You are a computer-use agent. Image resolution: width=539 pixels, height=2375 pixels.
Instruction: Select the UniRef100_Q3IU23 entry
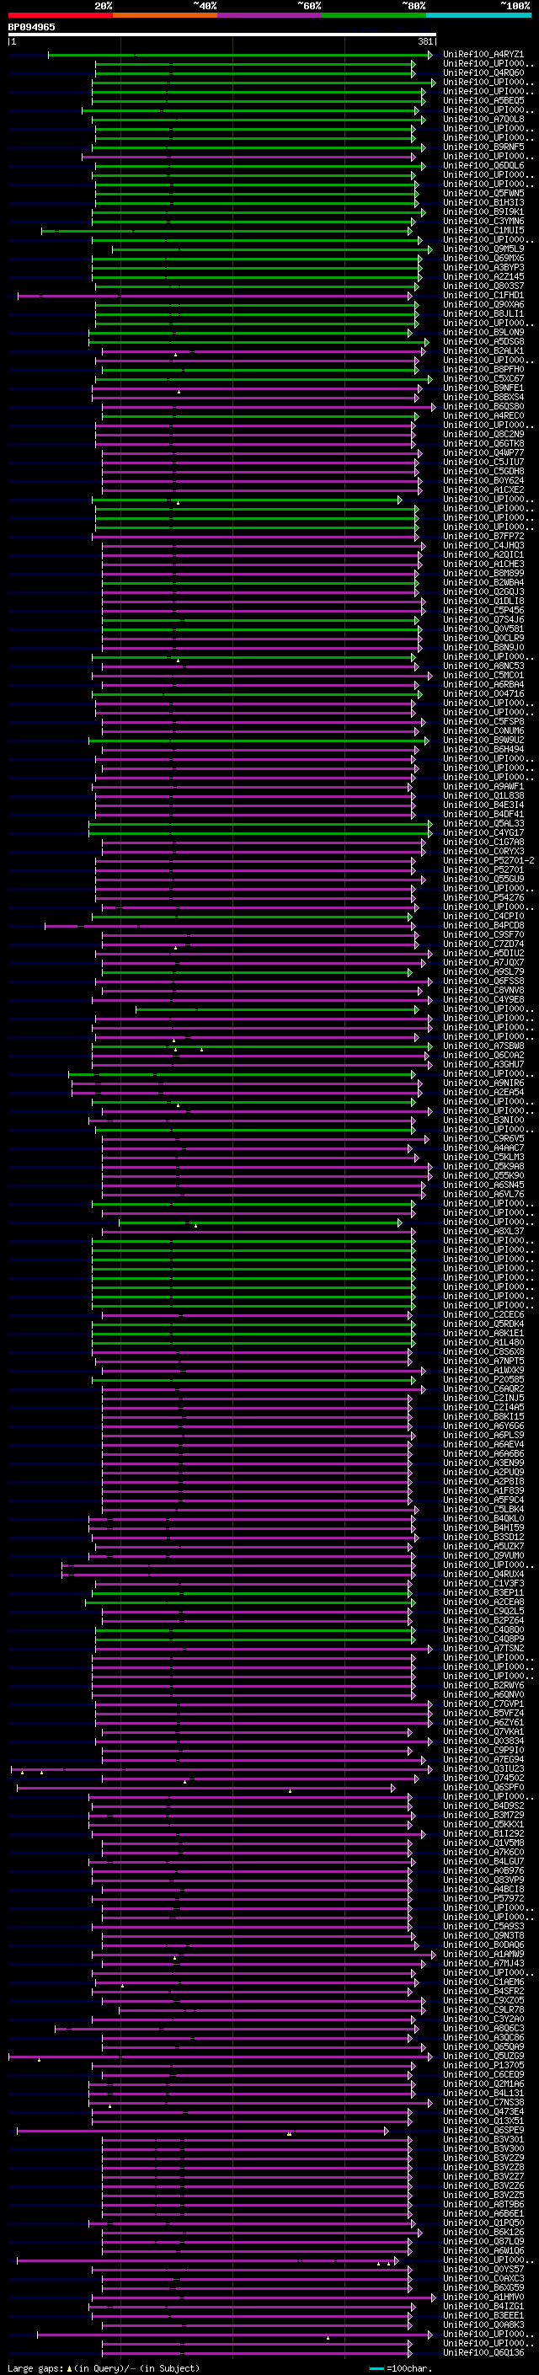483,1768
